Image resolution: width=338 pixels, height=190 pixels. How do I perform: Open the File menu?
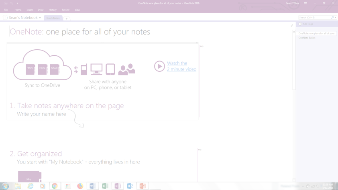[6, 10]
